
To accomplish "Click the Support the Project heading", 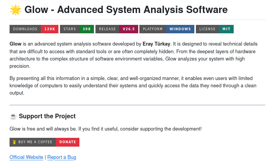I will click(x=47, y=116).
